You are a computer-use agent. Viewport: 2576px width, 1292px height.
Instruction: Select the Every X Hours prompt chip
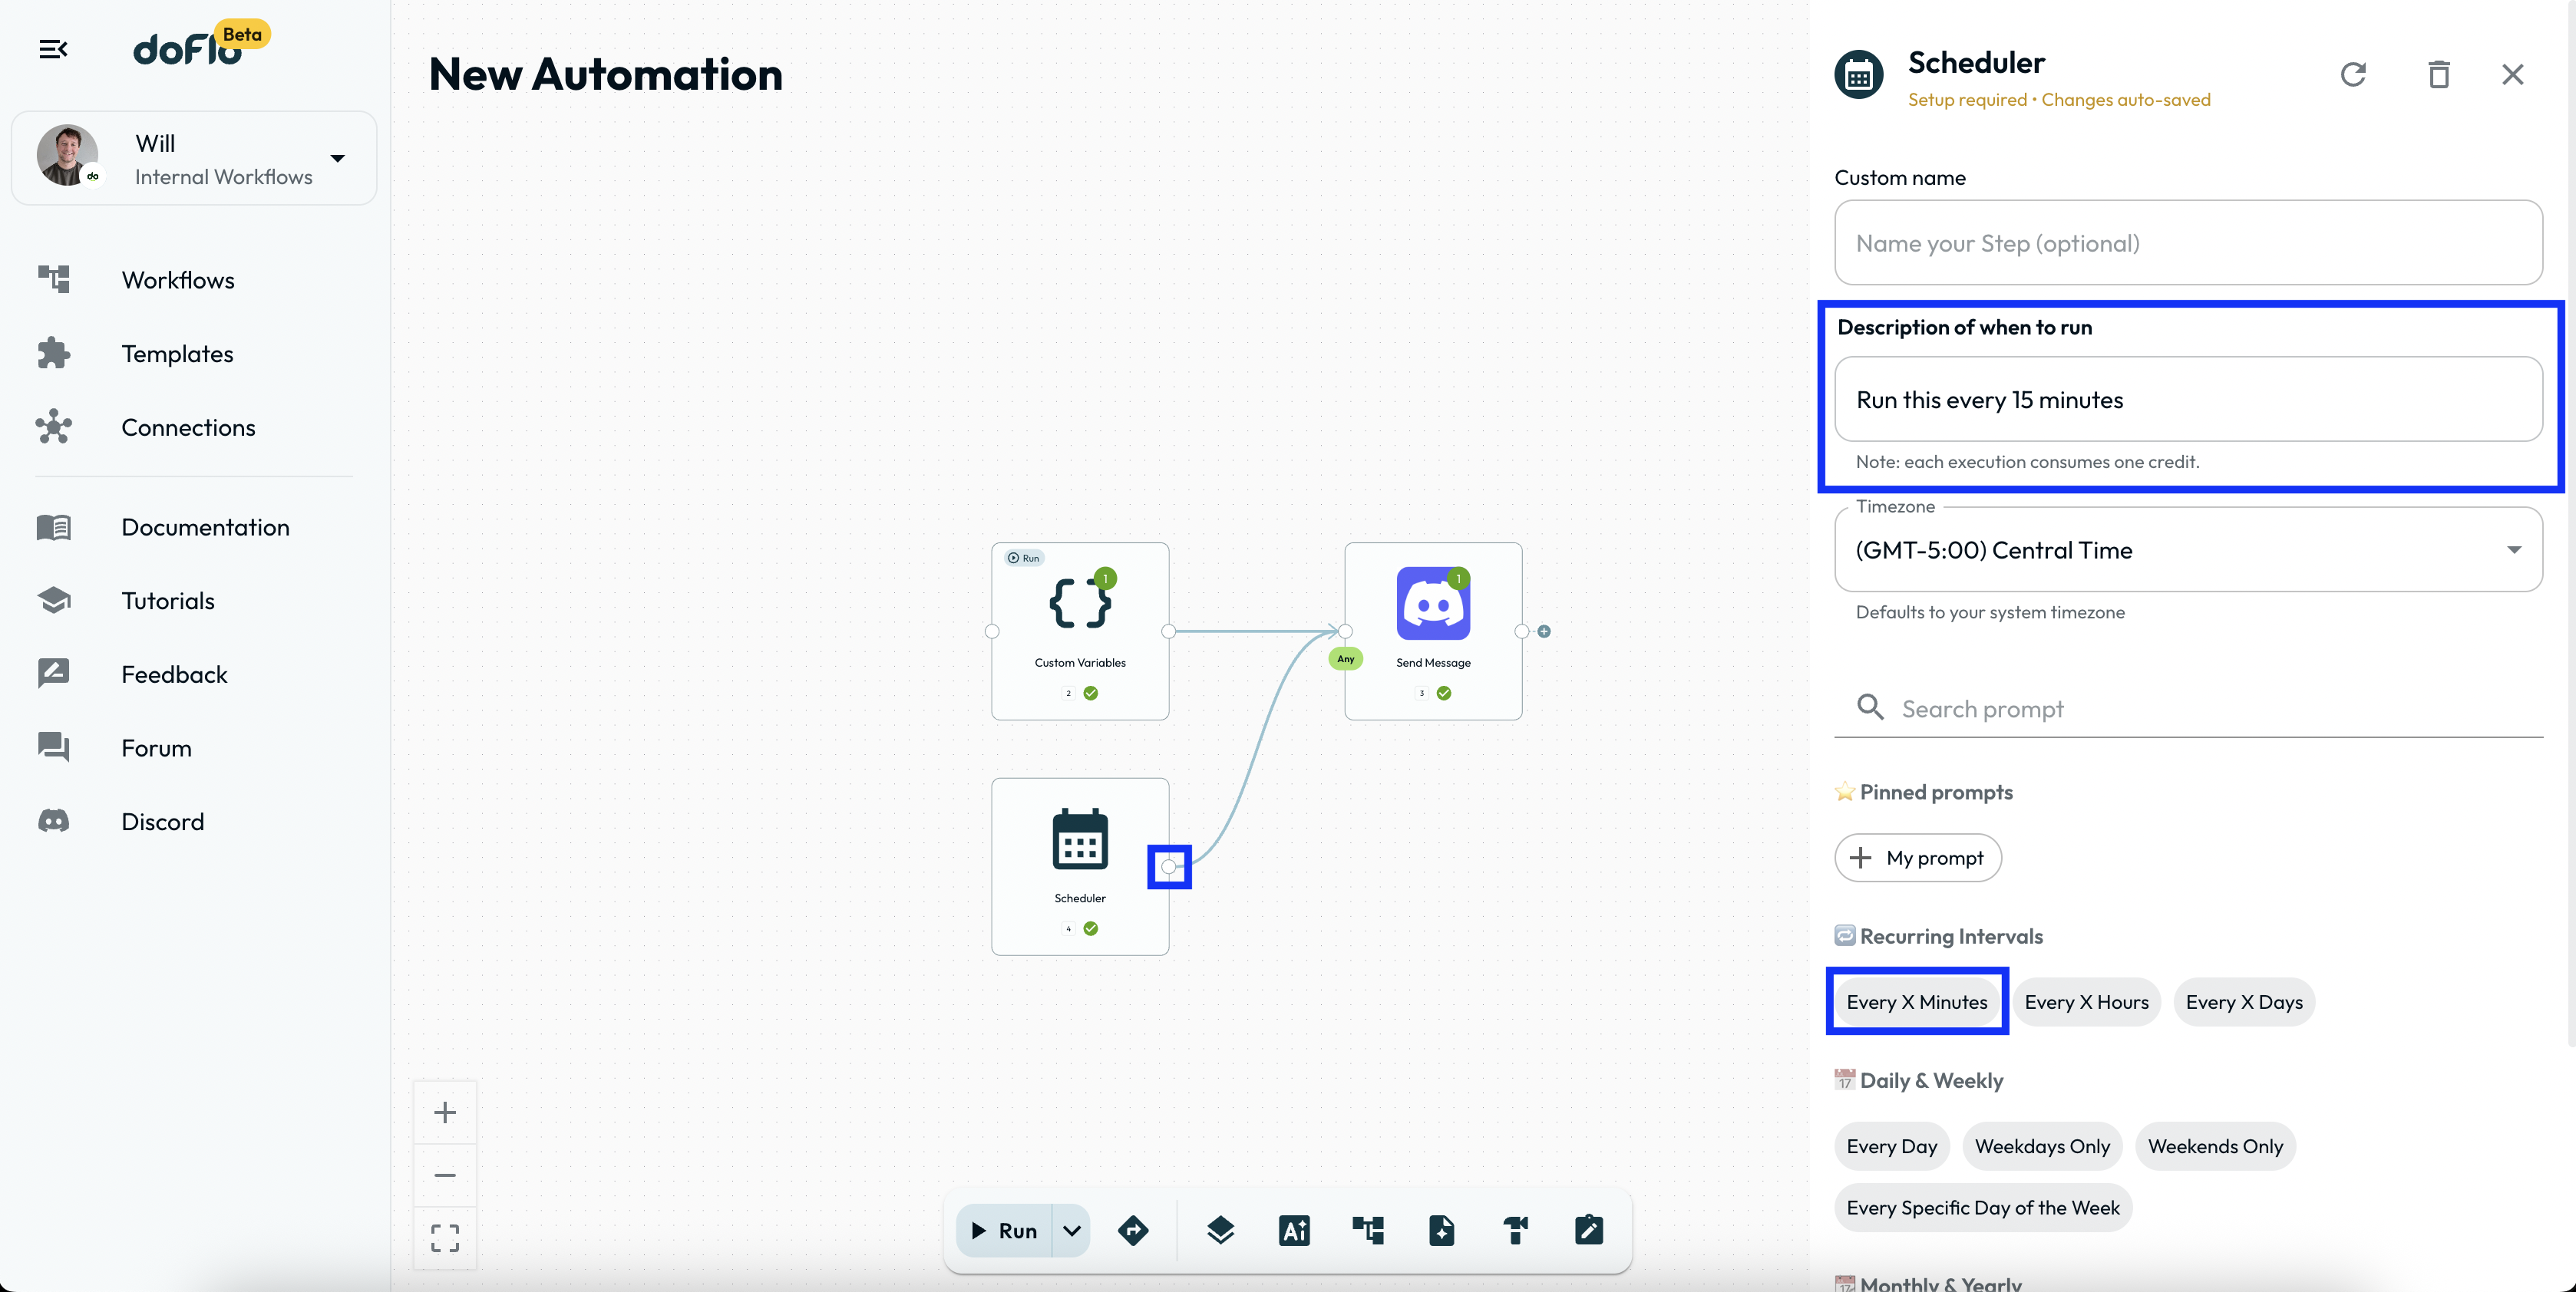(x=2086, y=1002)
